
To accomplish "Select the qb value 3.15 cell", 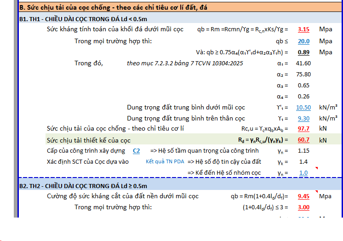I will click(303, 29).
